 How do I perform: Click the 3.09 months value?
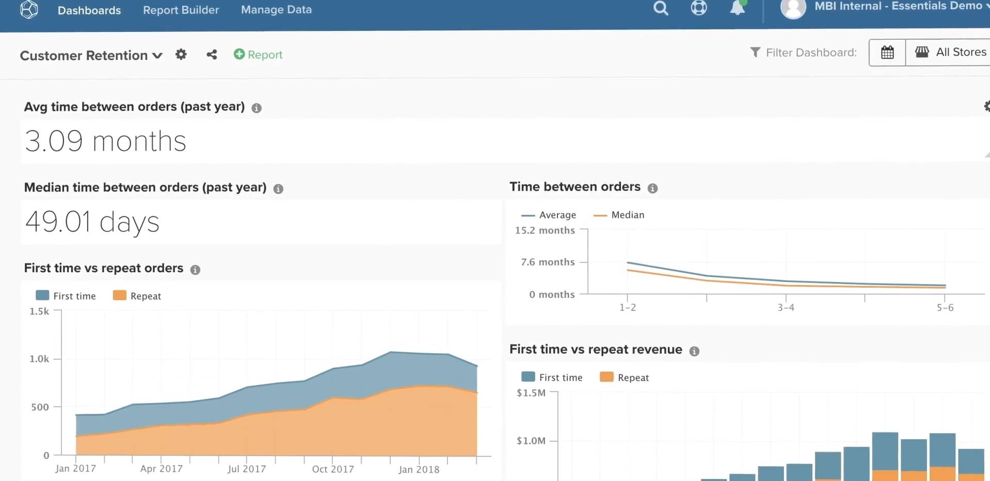105,141
